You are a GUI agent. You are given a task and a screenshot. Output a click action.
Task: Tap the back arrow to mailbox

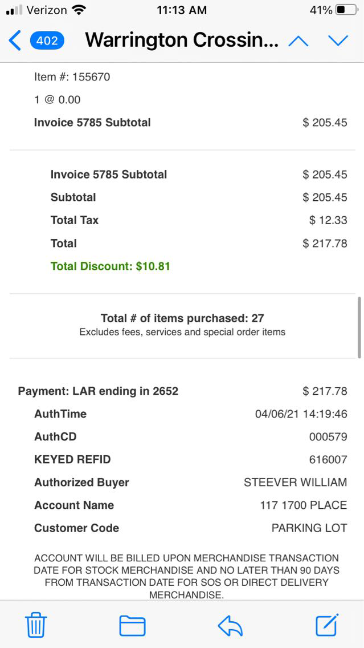coord(15,40)
